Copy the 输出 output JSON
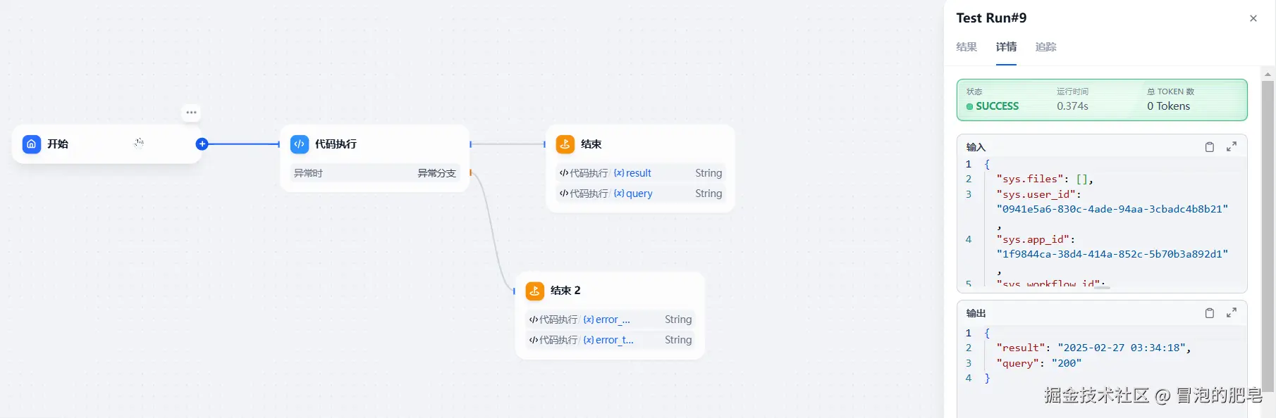This screenshot has width=1276, height=418. (1210, 313)
